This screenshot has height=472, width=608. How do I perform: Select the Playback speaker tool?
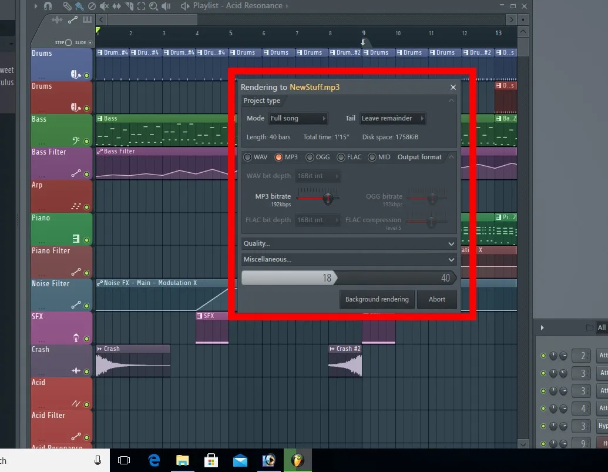[x=166, y=6]
